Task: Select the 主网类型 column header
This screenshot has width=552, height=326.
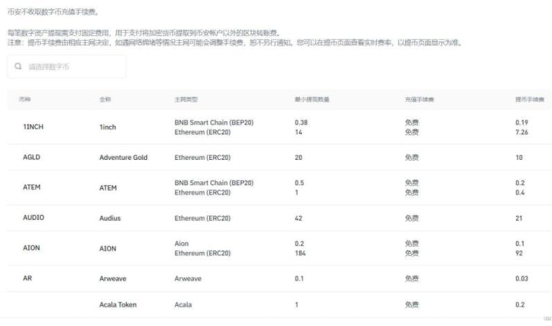Action: coord(186,100)
